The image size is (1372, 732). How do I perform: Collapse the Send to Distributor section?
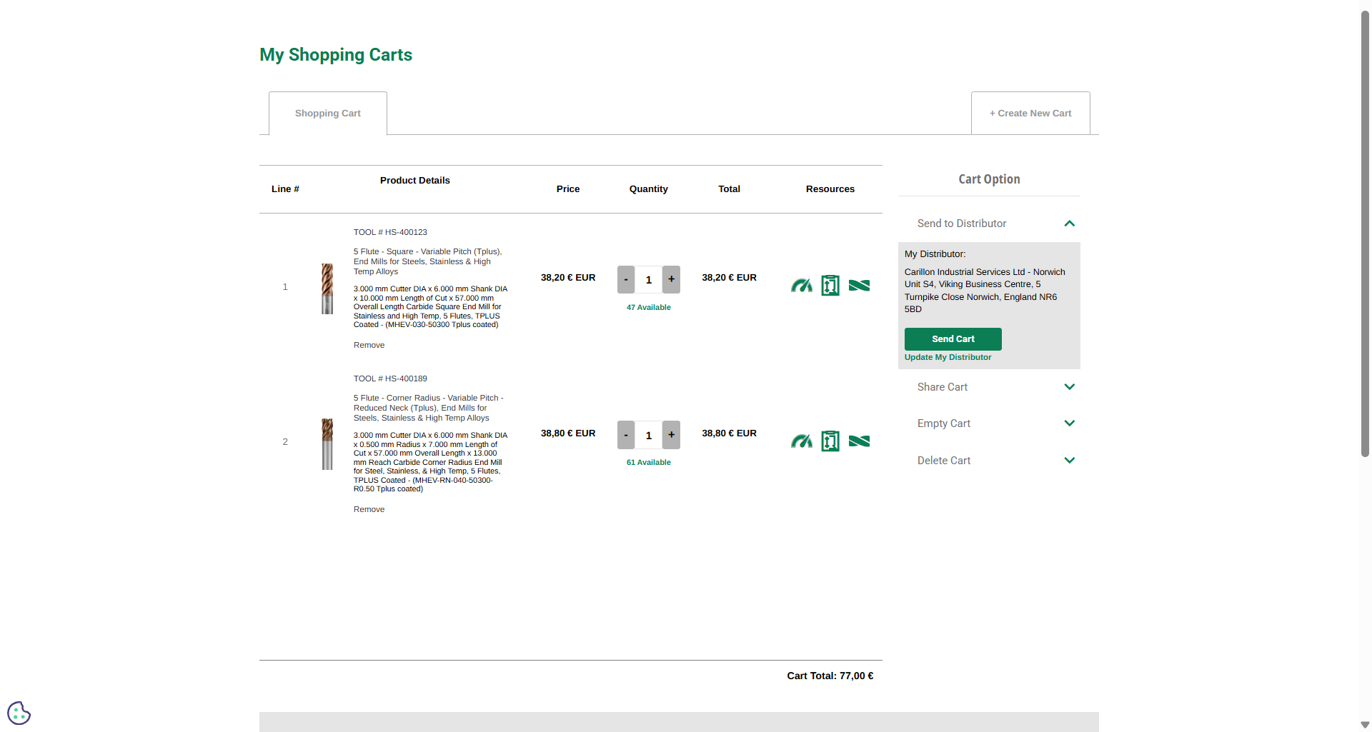pos(1069,224)
